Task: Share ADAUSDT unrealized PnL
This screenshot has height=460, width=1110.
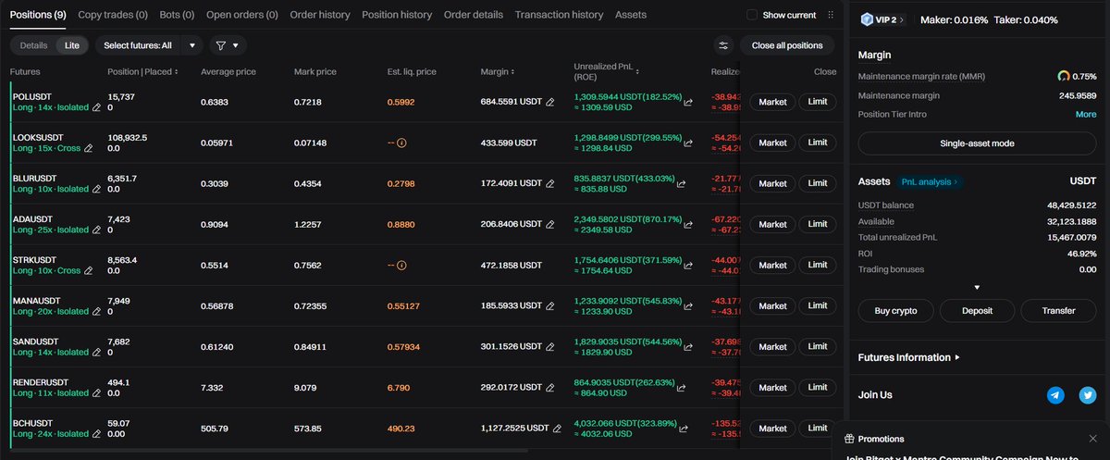Action: point(688,224)
